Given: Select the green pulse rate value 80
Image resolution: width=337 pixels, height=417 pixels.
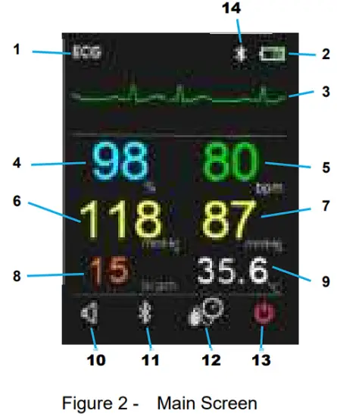Looking at the screenshot, I should point(230,161).
